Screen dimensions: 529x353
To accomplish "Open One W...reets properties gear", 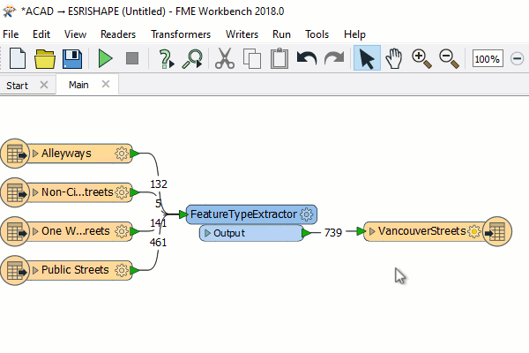I will click(122, 231).
